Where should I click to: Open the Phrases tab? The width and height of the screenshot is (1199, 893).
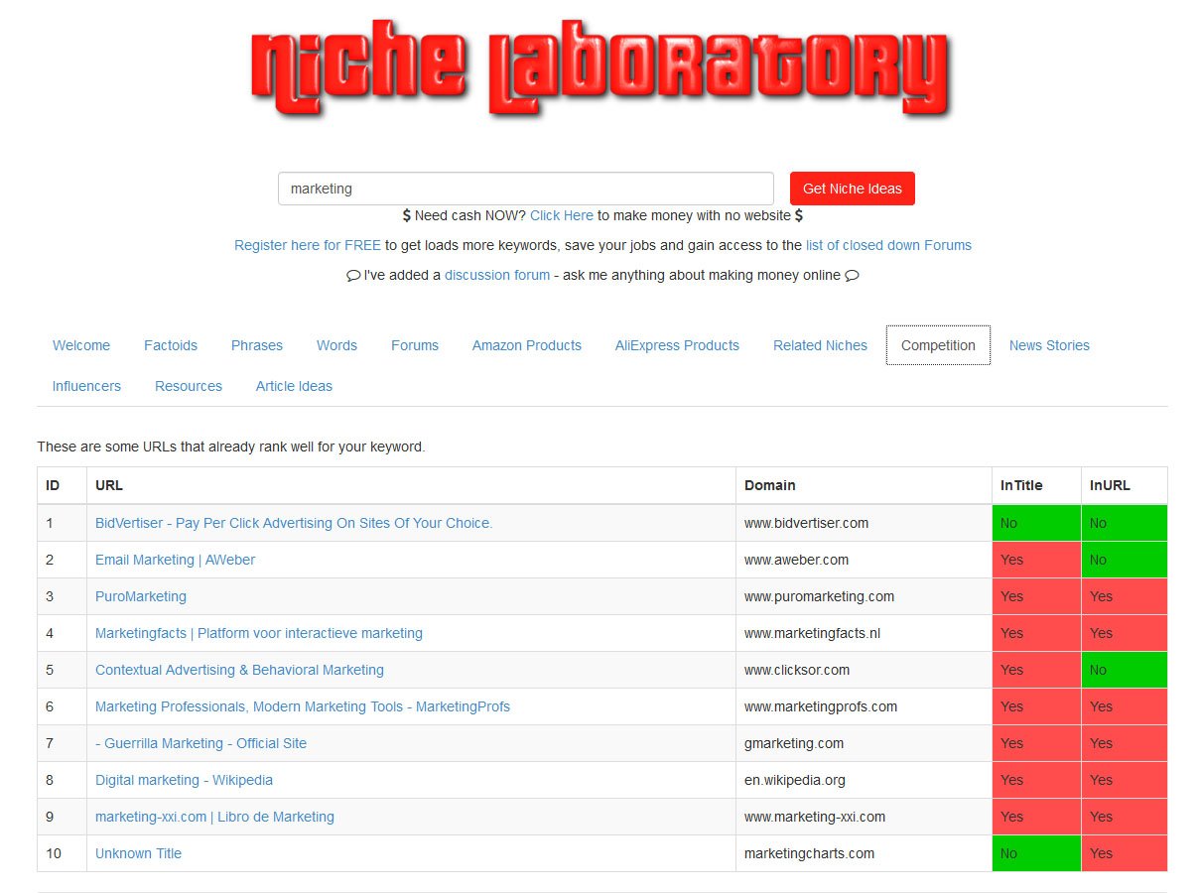pyautogui.click(x=257, y=345)
